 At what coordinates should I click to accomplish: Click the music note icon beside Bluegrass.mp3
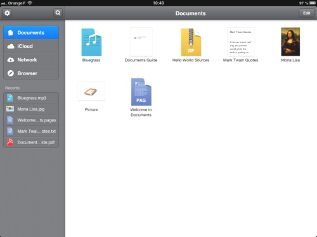(10, 98)
